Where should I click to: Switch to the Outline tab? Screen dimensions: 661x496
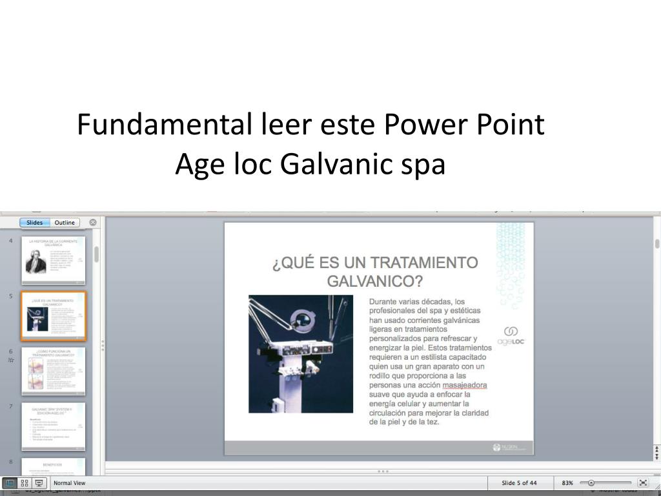click(x=65, y=222)
